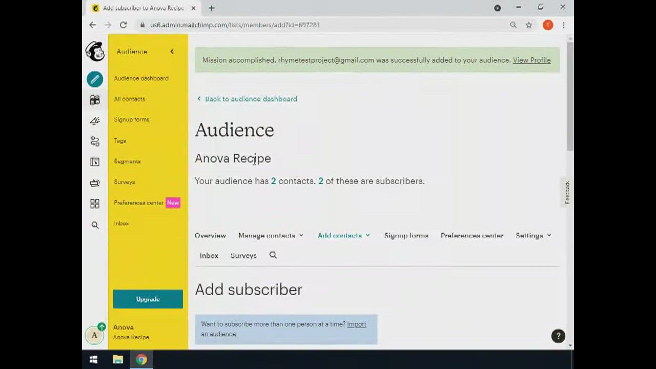
Task: Open the Website icon in left rail
Action: point(95,162)
